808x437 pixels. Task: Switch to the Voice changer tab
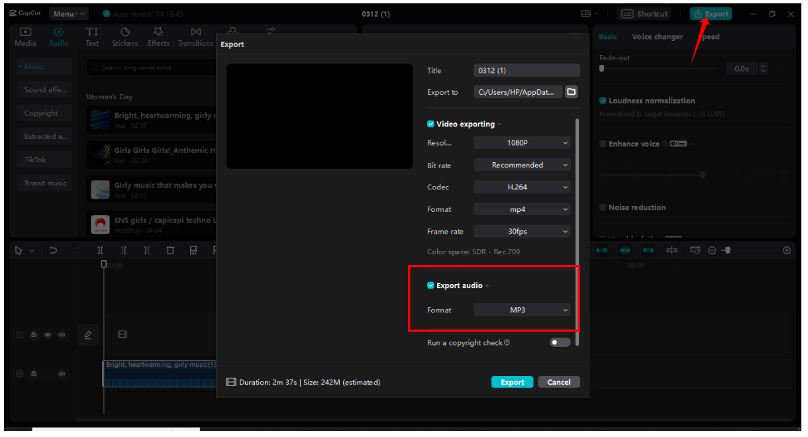point(657,37)
